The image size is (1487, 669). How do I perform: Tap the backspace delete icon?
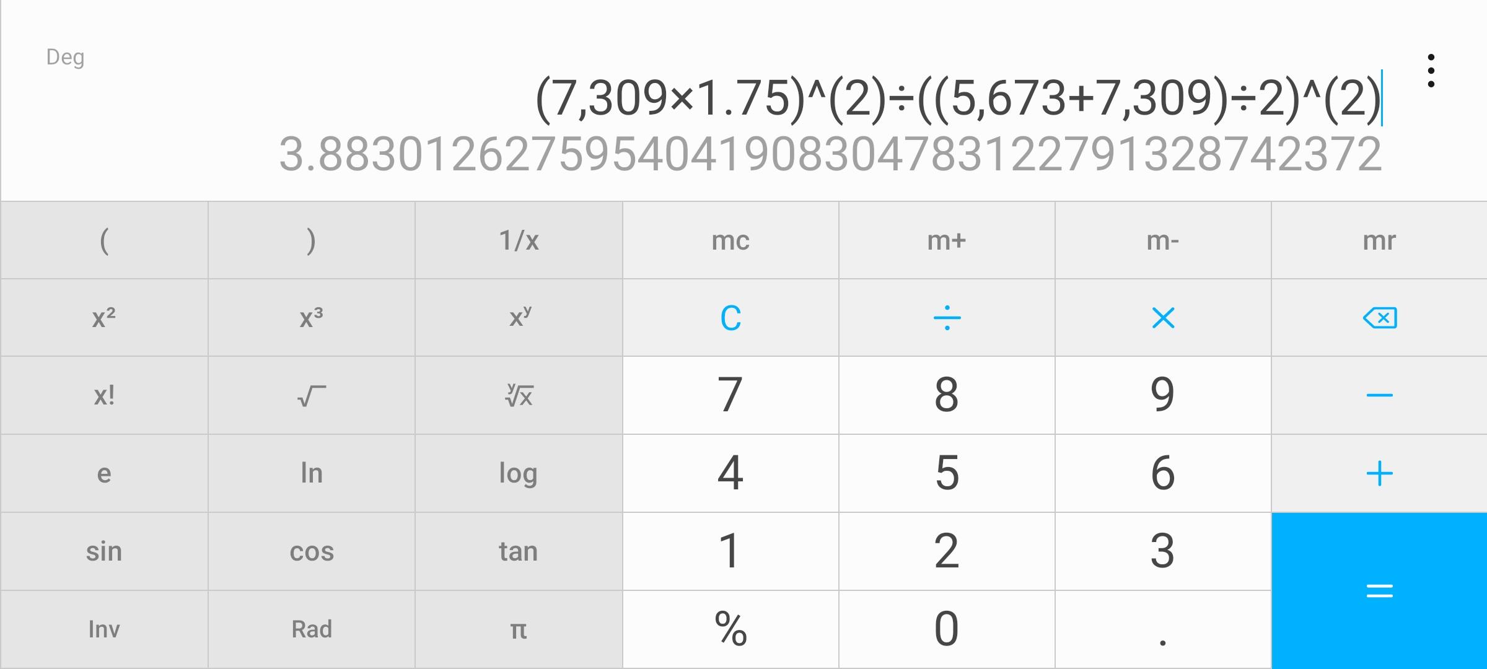(x=1379, y=318)
